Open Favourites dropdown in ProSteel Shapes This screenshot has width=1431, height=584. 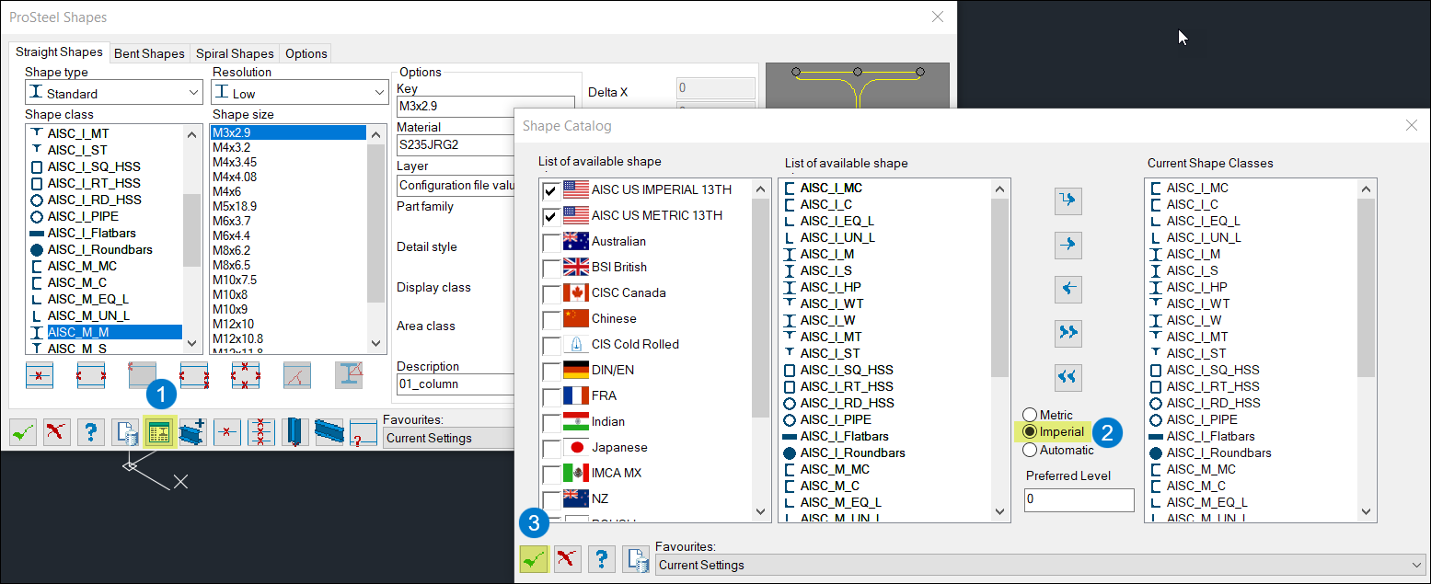[x=449, y=438]
